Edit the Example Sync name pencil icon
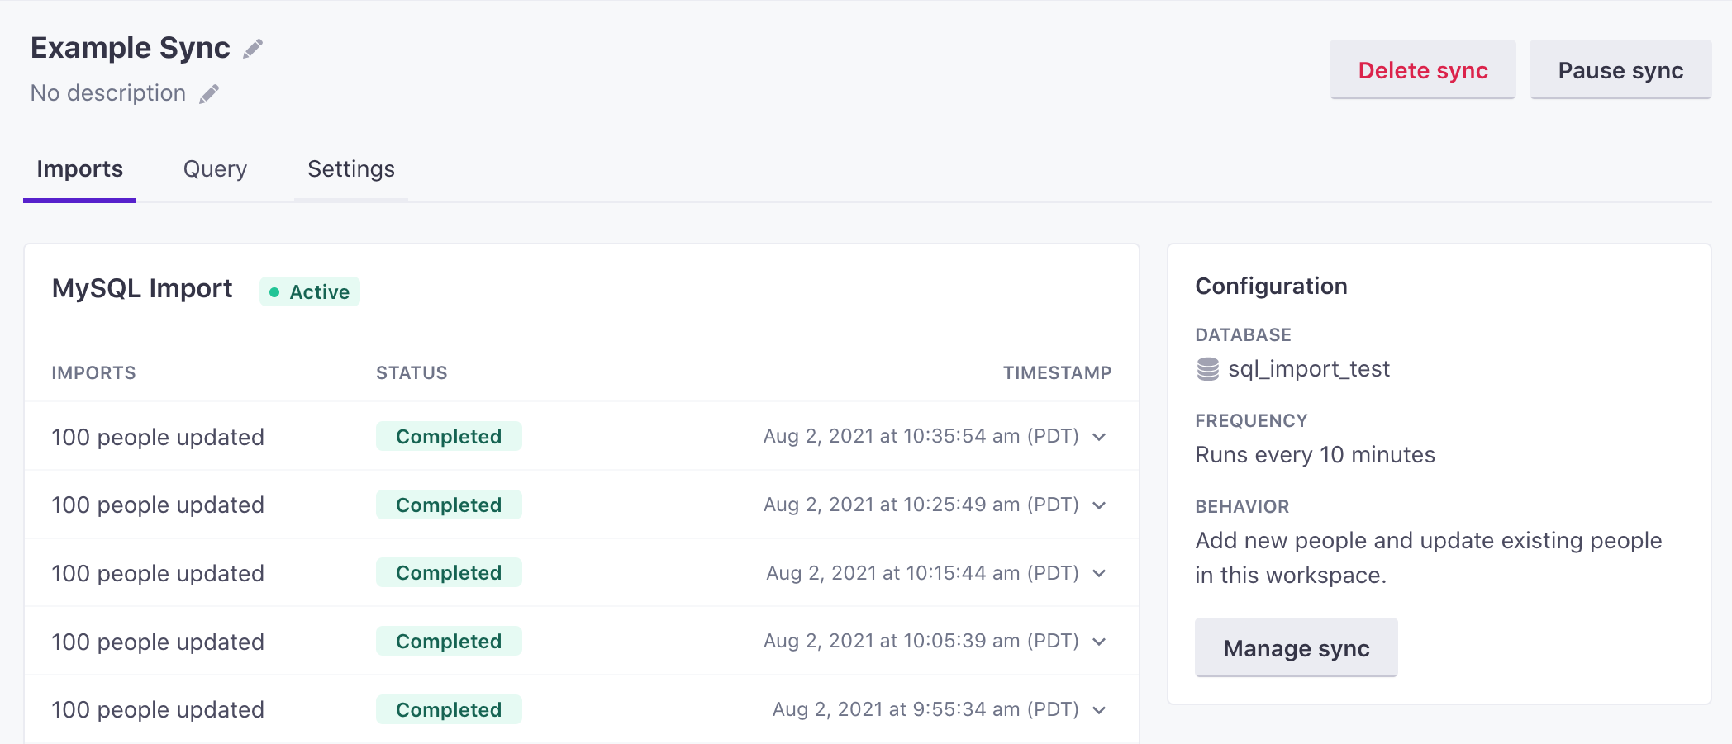This screenshot has width=1732, height=744. [253, 49]
